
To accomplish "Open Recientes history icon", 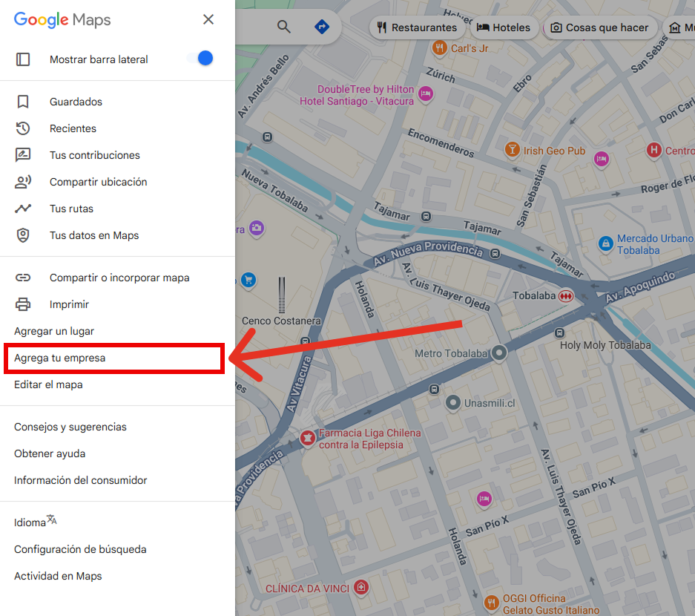I will pyautogui.click(x=23, y=128).
